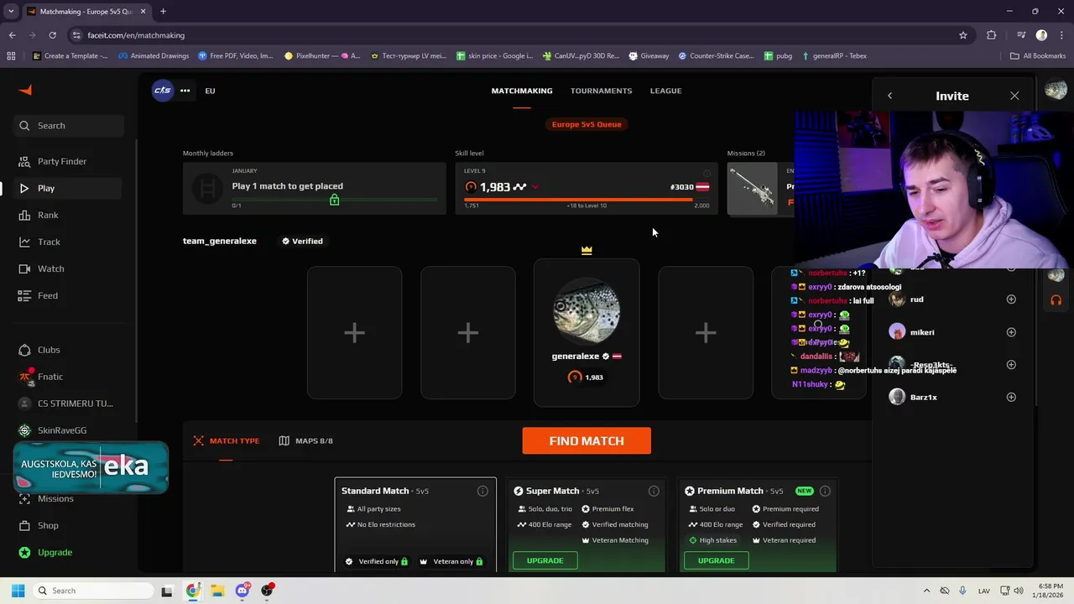
Task: Switch to the TOURNAMENTS tab
Action: coord(601,91)
